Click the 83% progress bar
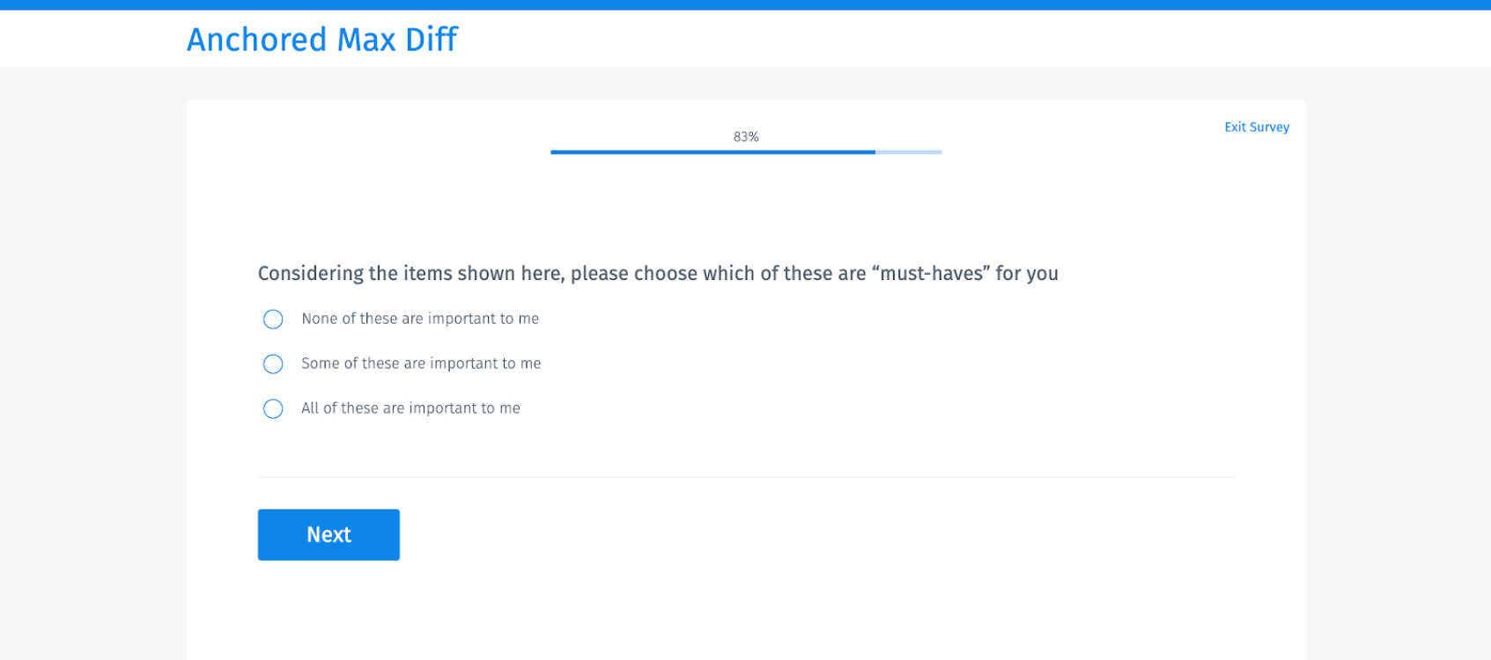This screenshot has width=1491, height=660. pyautogui.click(x=745, y=151)
